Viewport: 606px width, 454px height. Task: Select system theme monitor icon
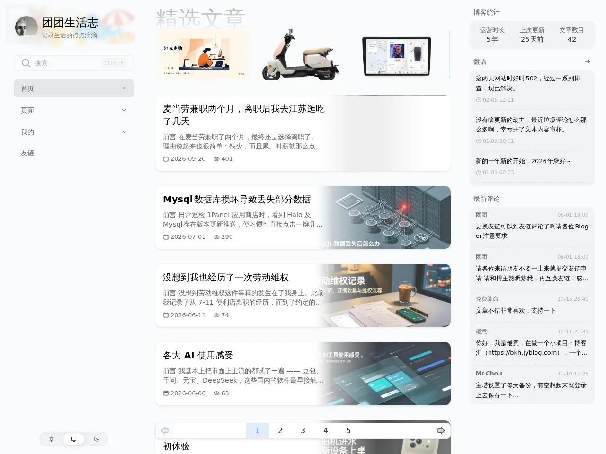pyautogui.click(x=74, y=439)
